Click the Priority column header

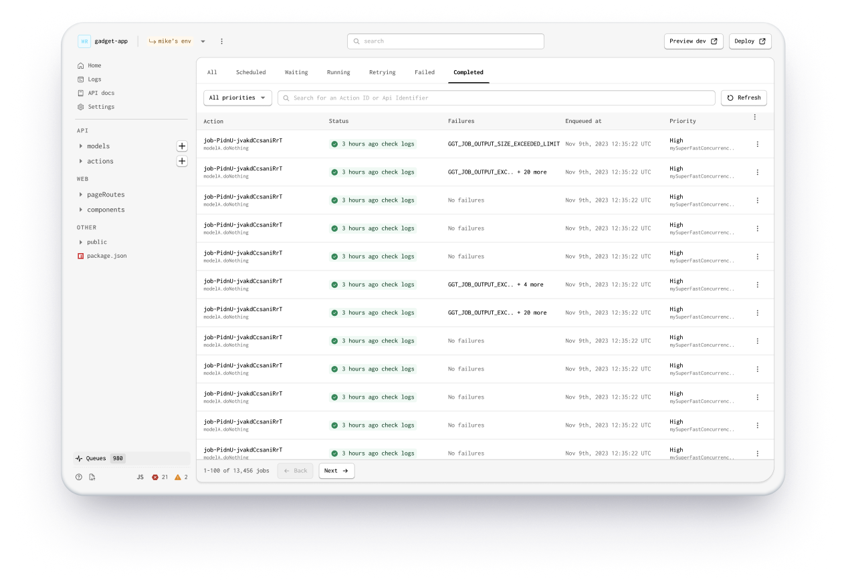[x=683, y=122]
